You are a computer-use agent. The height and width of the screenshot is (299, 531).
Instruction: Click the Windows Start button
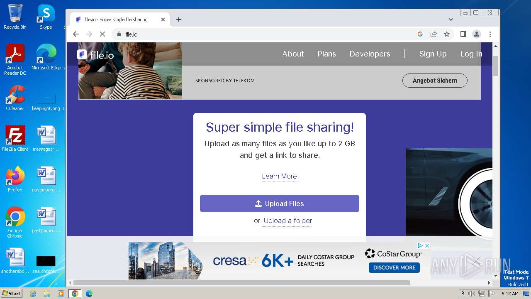[x=11, y=293]
